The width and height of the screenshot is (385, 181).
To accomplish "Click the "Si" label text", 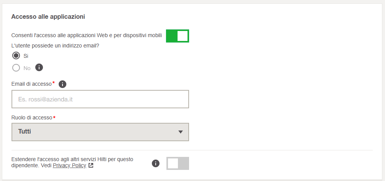I will click(26, 56).
